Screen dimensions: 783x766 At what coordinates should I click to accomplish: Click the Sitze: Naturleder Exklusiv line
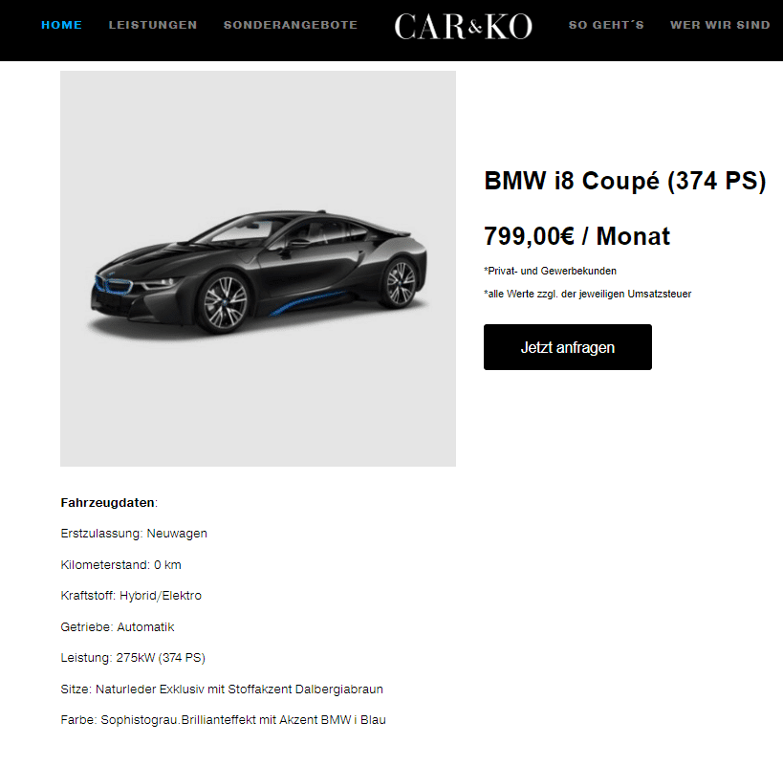(x=222, y=689)
